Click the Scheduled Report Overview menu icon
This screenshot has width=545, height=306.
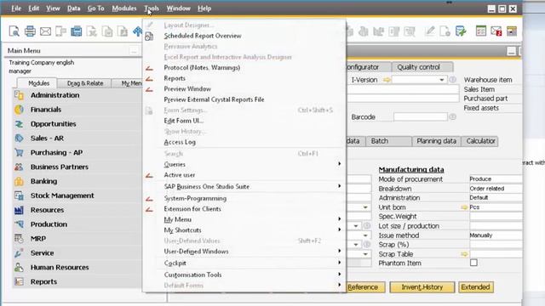point(149,36)
